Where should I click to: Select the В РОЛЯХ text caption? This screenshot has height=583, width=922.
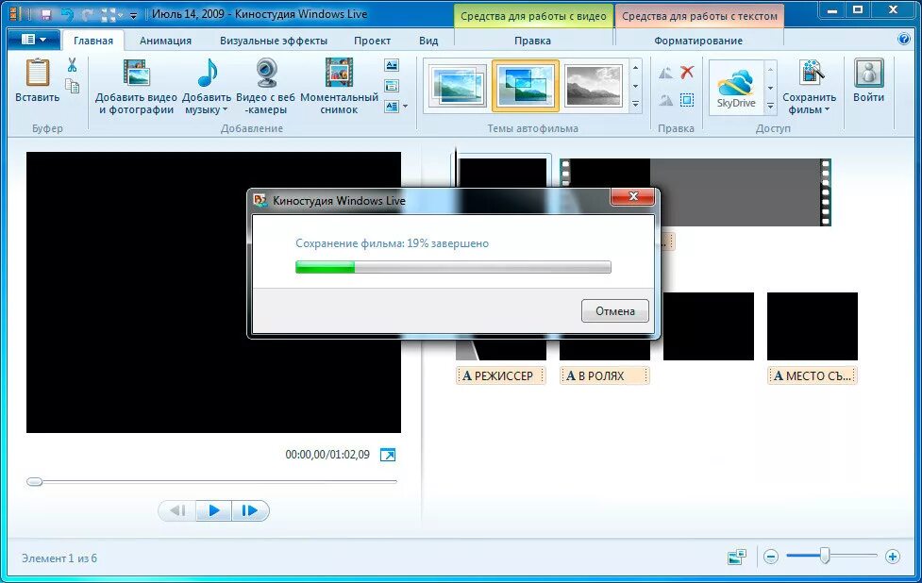coord(605,375)
